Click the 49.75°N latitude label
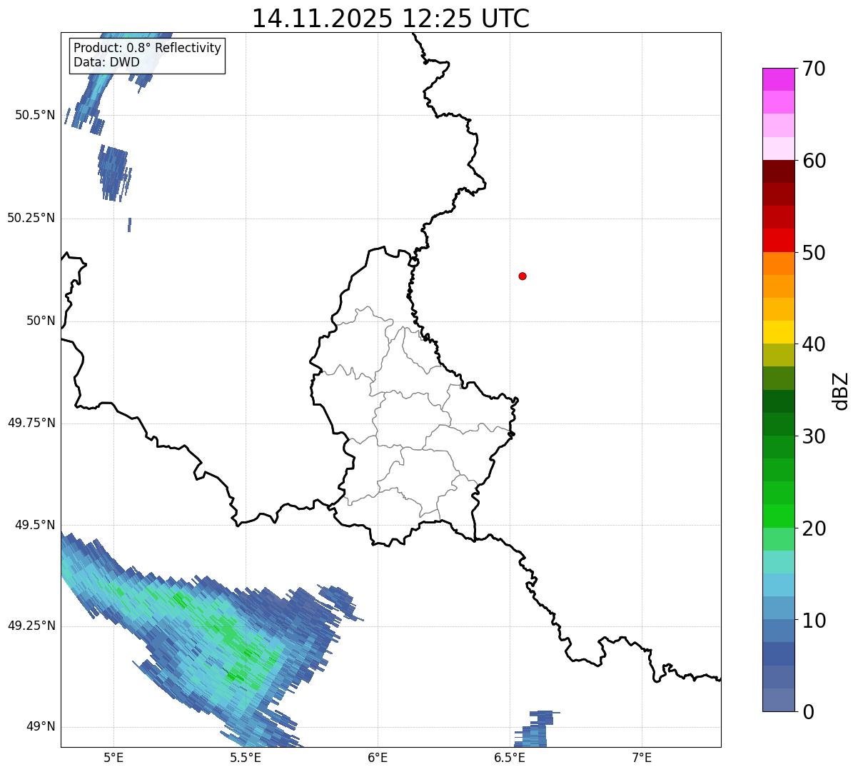Viewport: 858px width, 772px height. (x=31, y=423)
